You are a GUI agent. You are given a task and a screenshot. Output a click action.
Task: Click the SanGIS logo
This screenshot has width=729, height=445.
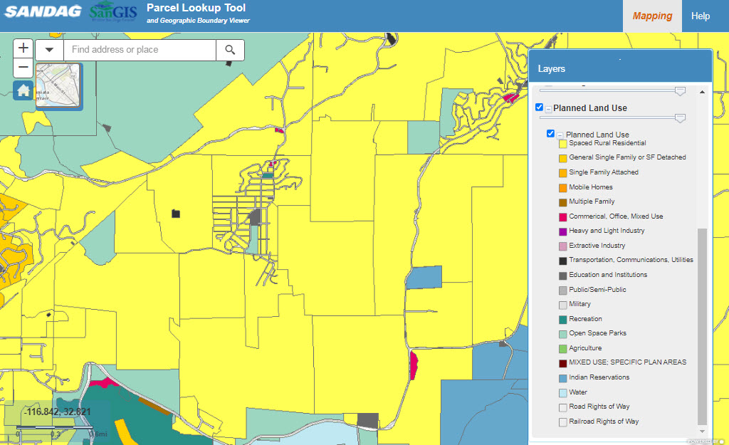(114, 13)
